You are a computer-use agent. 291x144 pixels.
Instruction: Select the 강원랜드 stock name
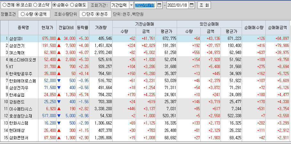click(17, 102)
